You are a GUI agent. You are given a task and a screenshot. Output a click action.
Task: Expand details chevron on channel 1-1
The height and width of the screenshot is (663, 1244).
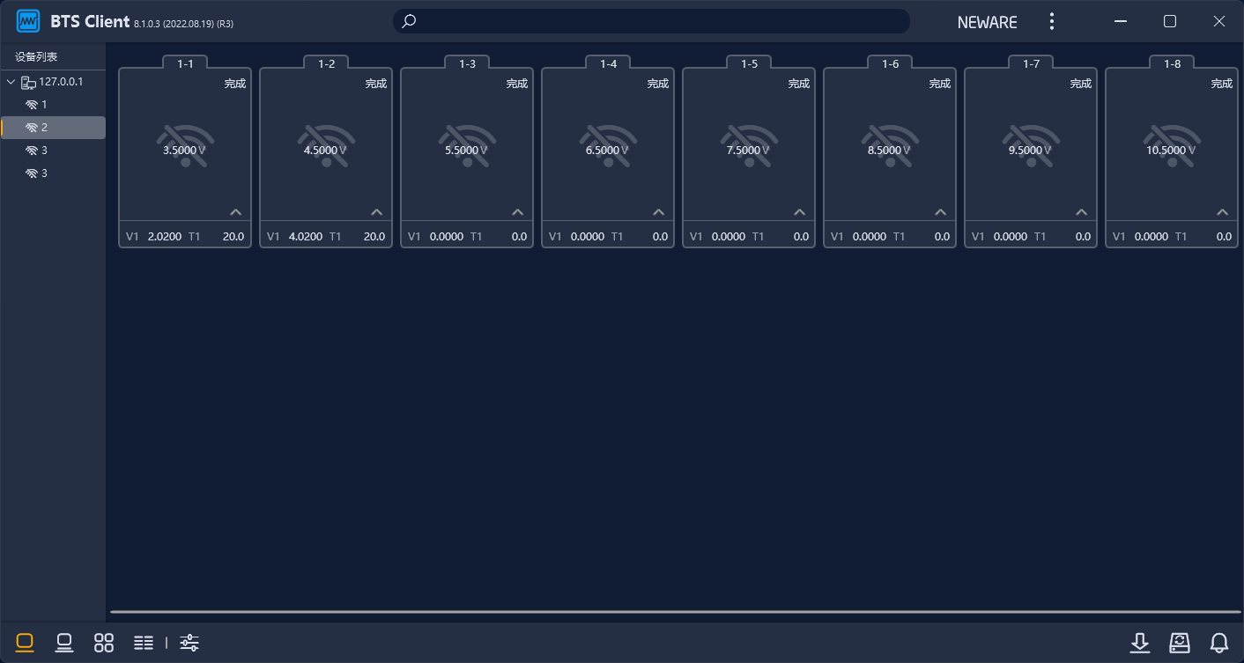coord(236,212)
